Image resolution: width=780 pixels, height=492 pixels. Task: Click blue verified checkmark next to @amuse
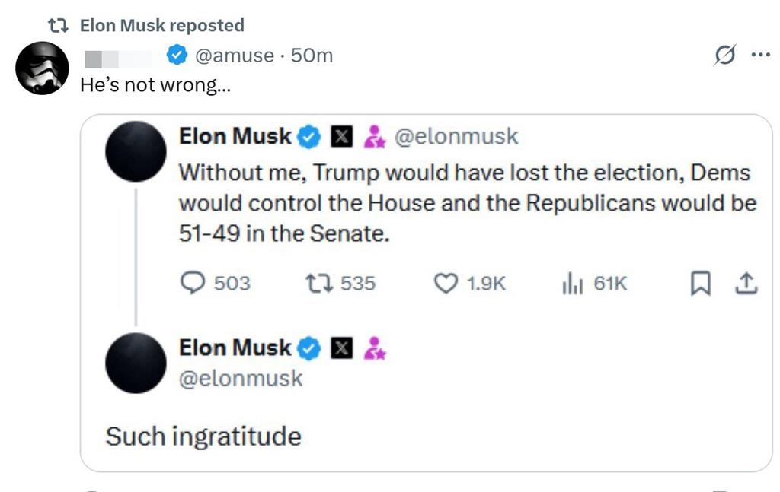pos(177,55)
